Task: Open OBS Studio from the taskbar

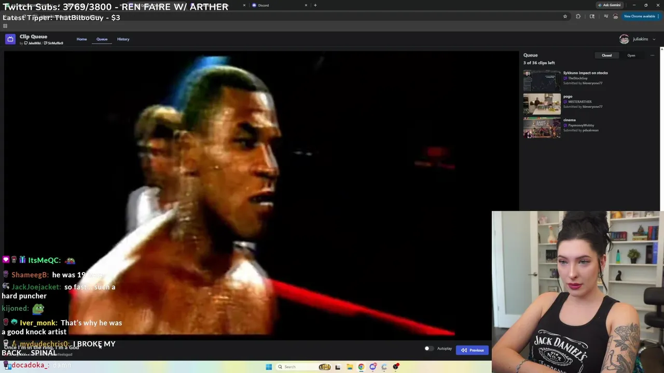Action: (396, 367)
